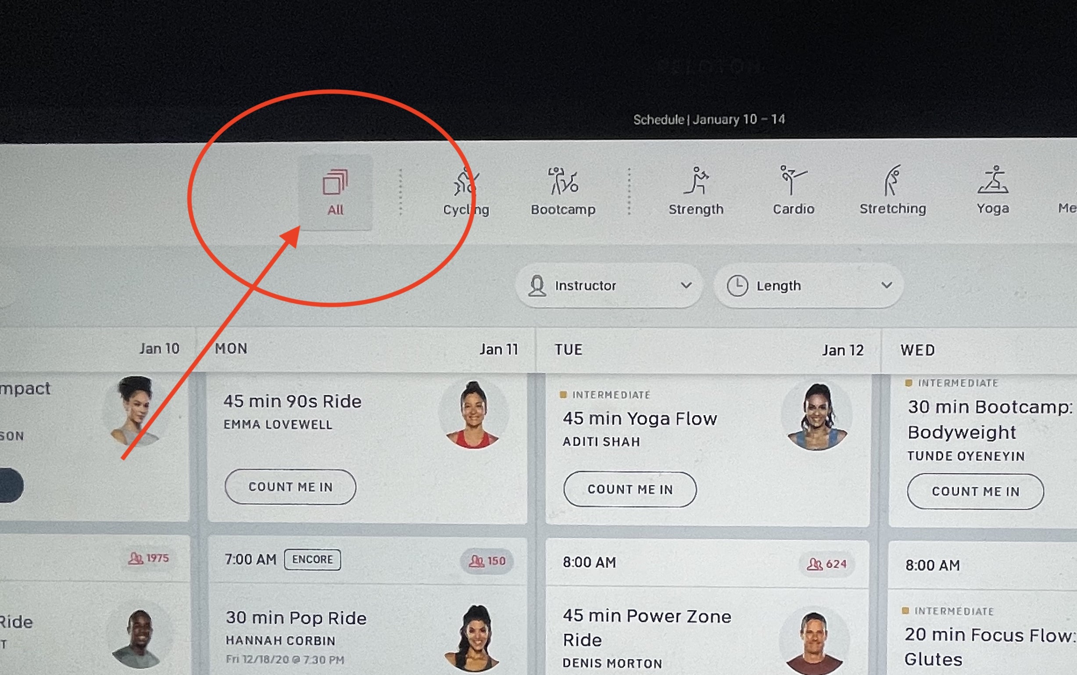The width and height of the screenshot is (1077, 675).
Task: Expand the Length filter dropdown
Action: (809, 285)
